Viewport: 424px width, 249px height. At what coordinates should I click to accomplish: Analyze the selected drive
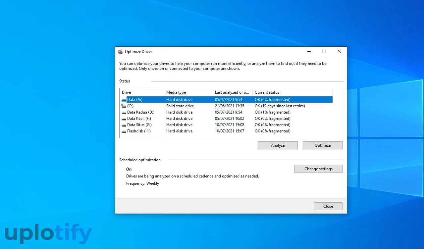278,145
